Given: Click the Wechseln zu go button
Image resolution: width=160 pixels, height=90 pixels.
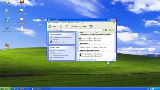Looking at the screenshot, I should [x=110, y=30].
